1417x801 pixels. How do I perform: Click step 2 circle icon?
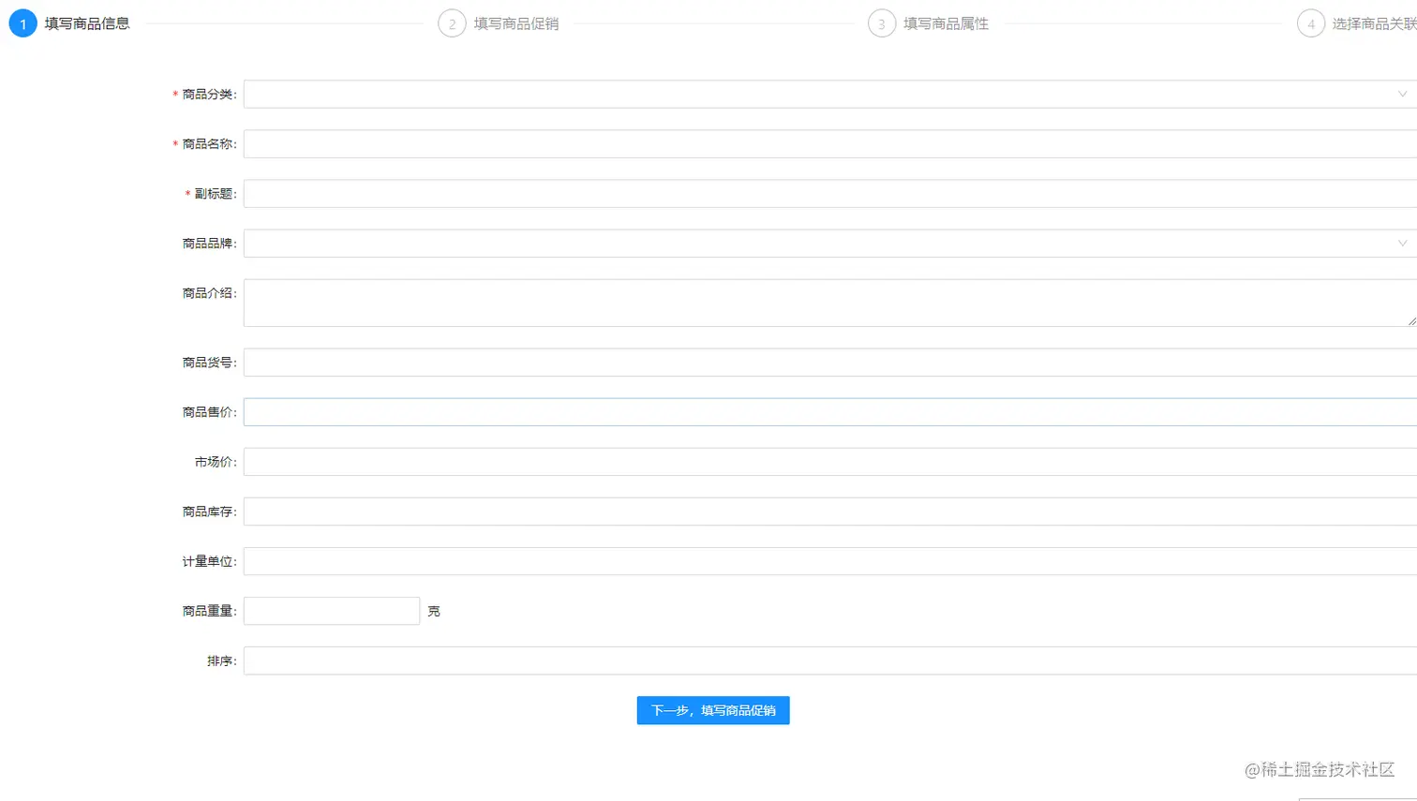click(x=452, y=23)
